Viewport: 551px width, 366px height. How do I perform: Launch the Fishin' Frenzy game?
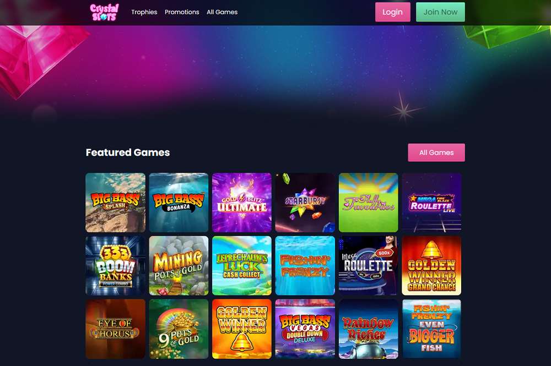tap(305, 266)
